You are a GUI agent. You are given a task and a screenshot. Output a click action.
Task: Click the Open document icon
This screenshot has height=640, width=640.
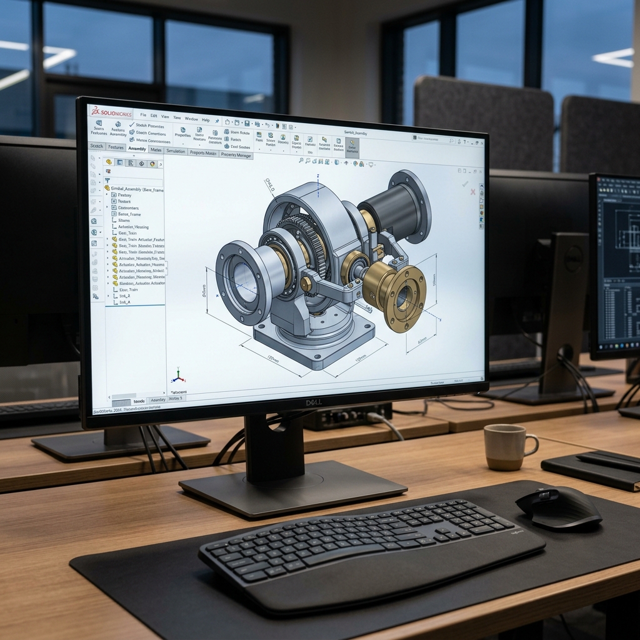[237, 122]
